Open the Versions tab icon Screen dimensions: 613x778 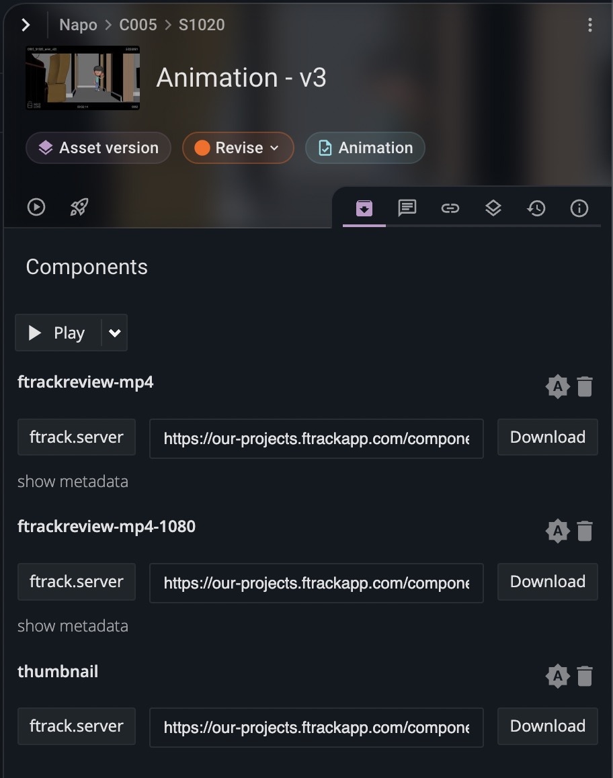493,208
